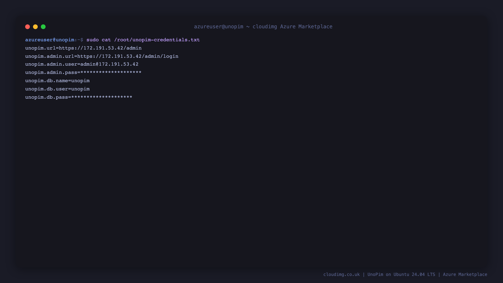Click the line 'unopim.admin.user=admin@172.191.53.42'
Image resolution: width=503 pixels, height=283 pixels.
point(82,64)
